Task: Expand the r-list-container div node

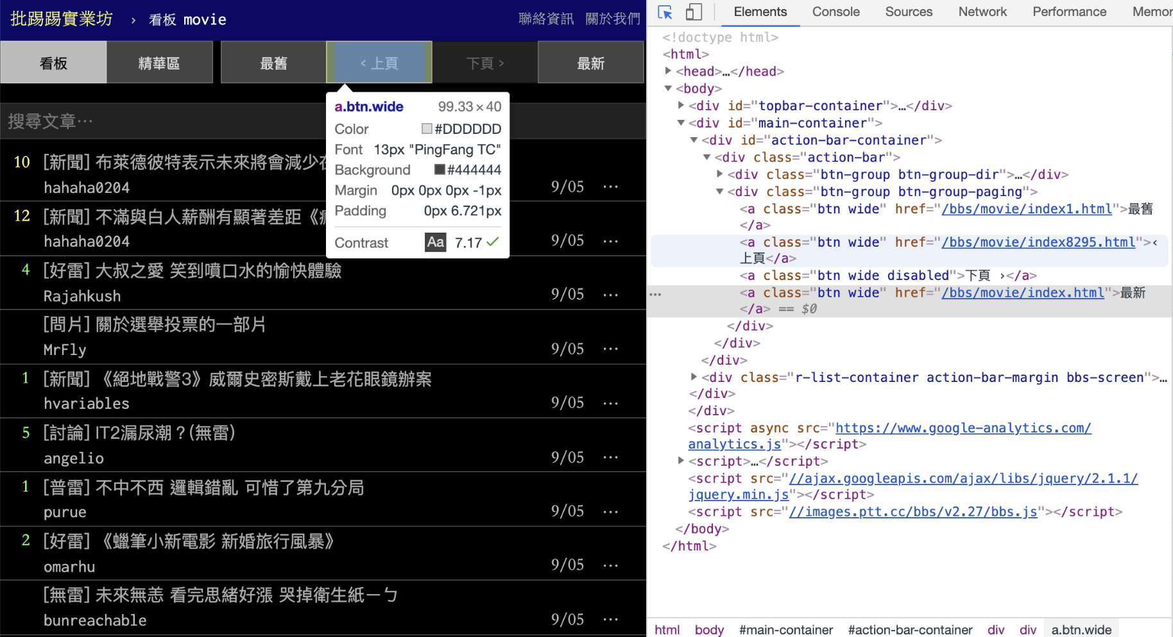Action: 694,377
